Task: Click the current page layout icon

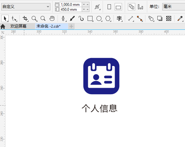Action: 140,7
